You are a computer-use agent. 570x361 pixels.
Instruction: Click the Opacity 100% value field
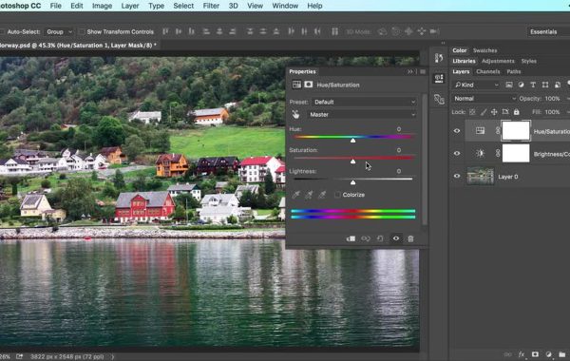tap(553, 99)
